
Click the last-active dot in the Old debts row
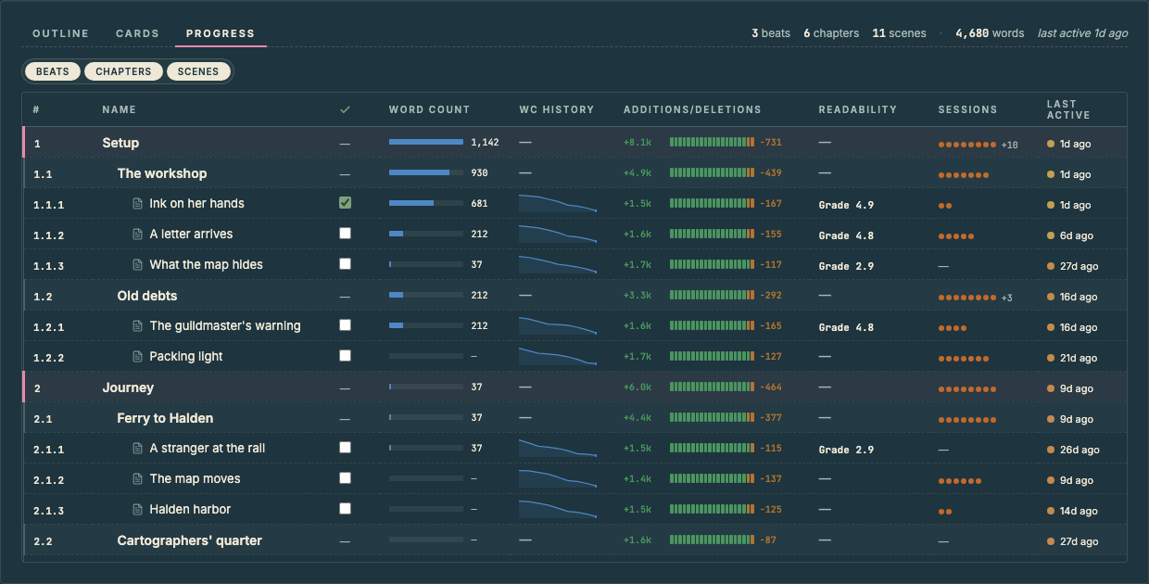click(1051, 297)
